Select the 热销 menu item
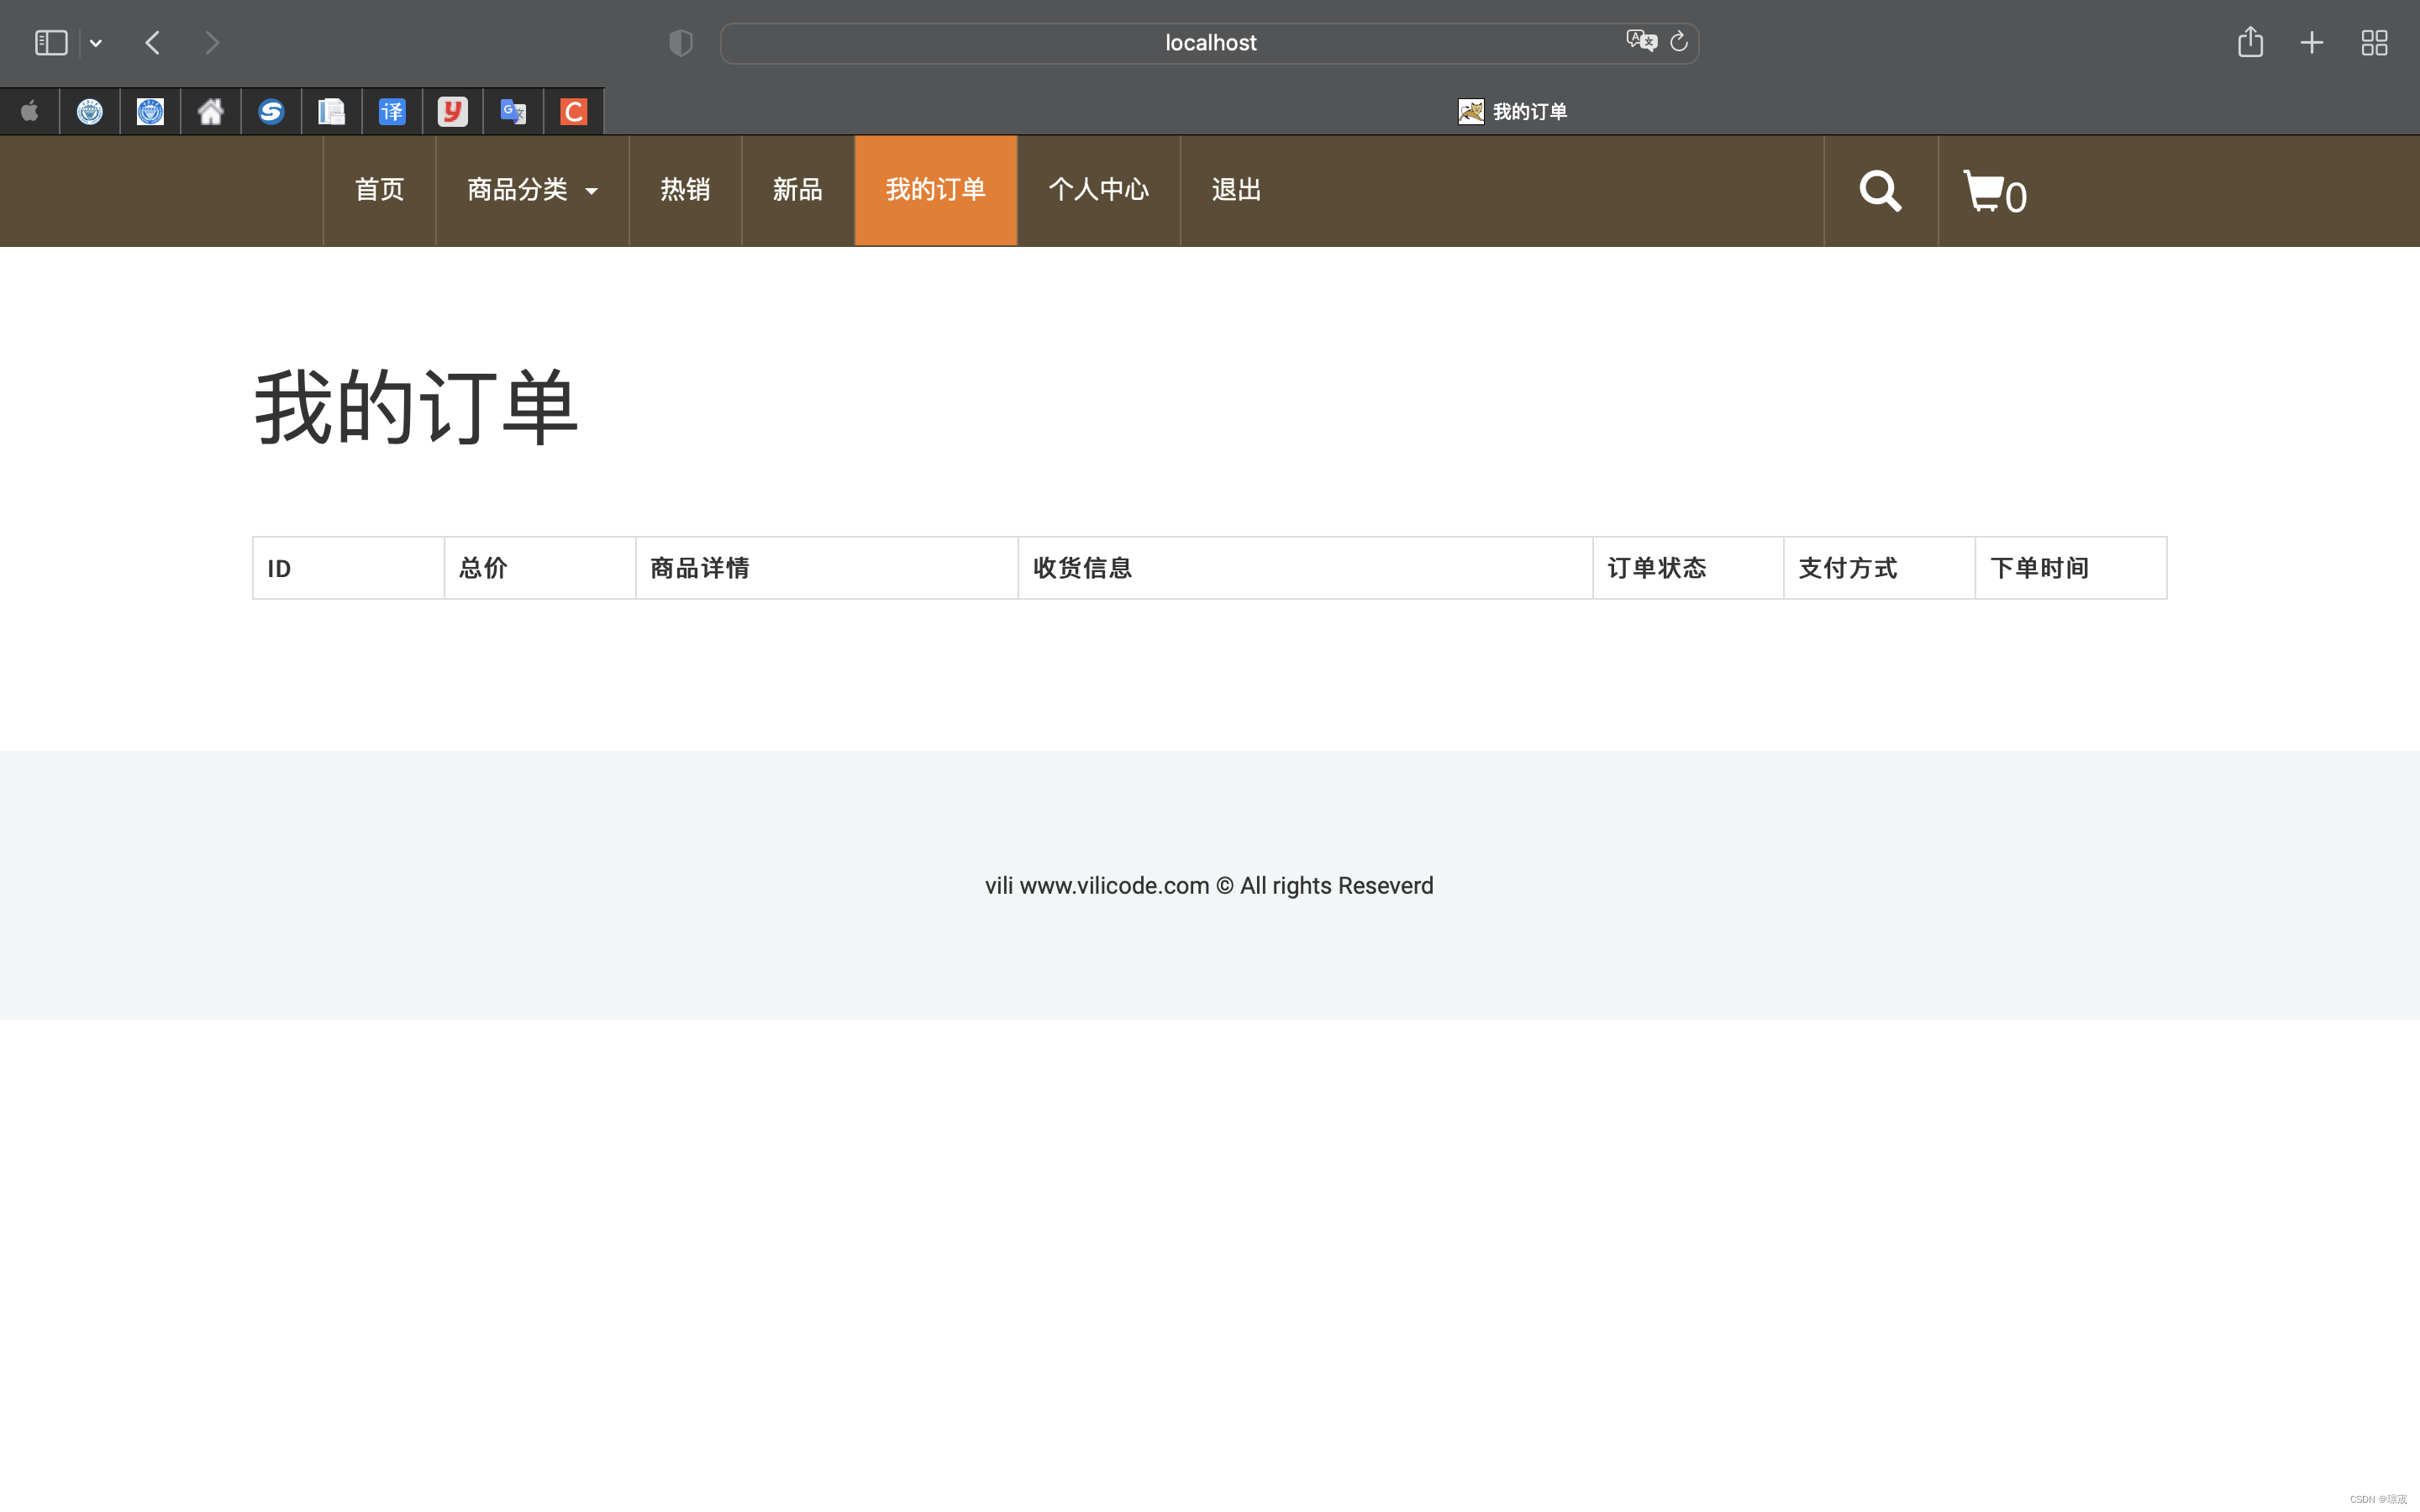The height and width of the screenshot is (1512, 2420). coord(685,190)
